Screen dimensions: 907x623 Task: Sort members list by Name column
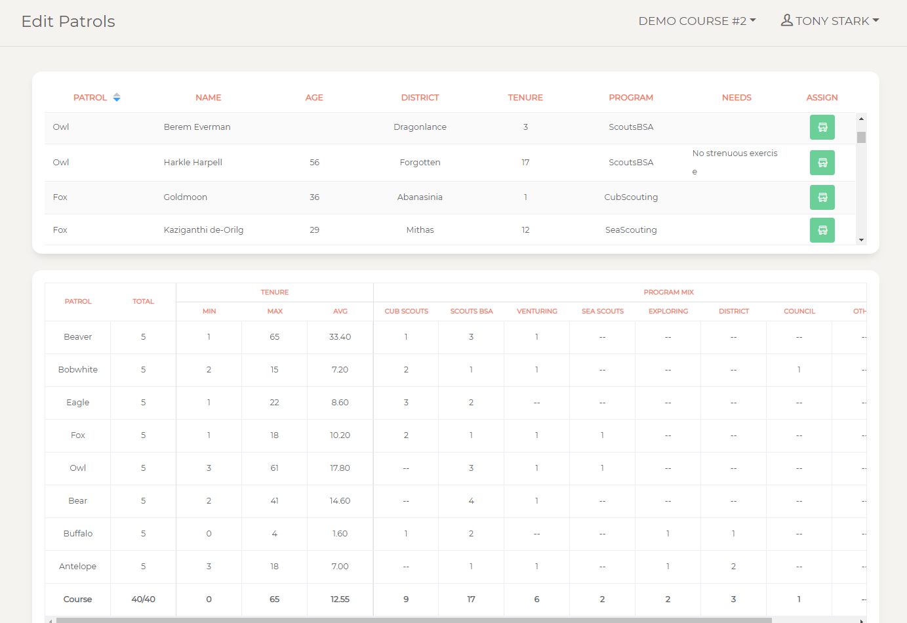(x=209, y=98)
